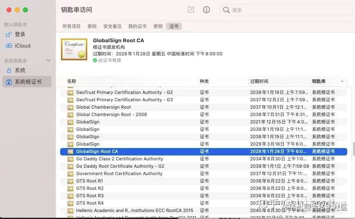Select the login keychain unlock icon
The height and width of the screenshot is (219, 355).
click(x=9, y=34)
